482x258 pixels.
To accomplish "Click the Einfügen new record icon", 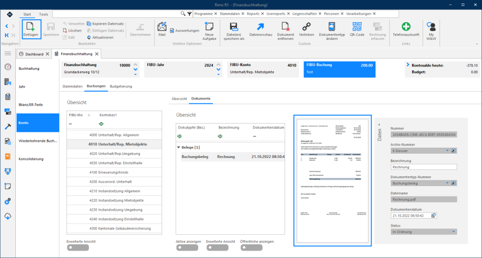I will 32,26.
